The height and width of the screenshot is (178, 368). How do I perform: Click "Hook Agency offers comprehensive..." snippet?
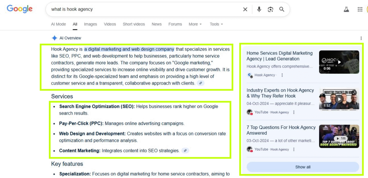[280, 66]
